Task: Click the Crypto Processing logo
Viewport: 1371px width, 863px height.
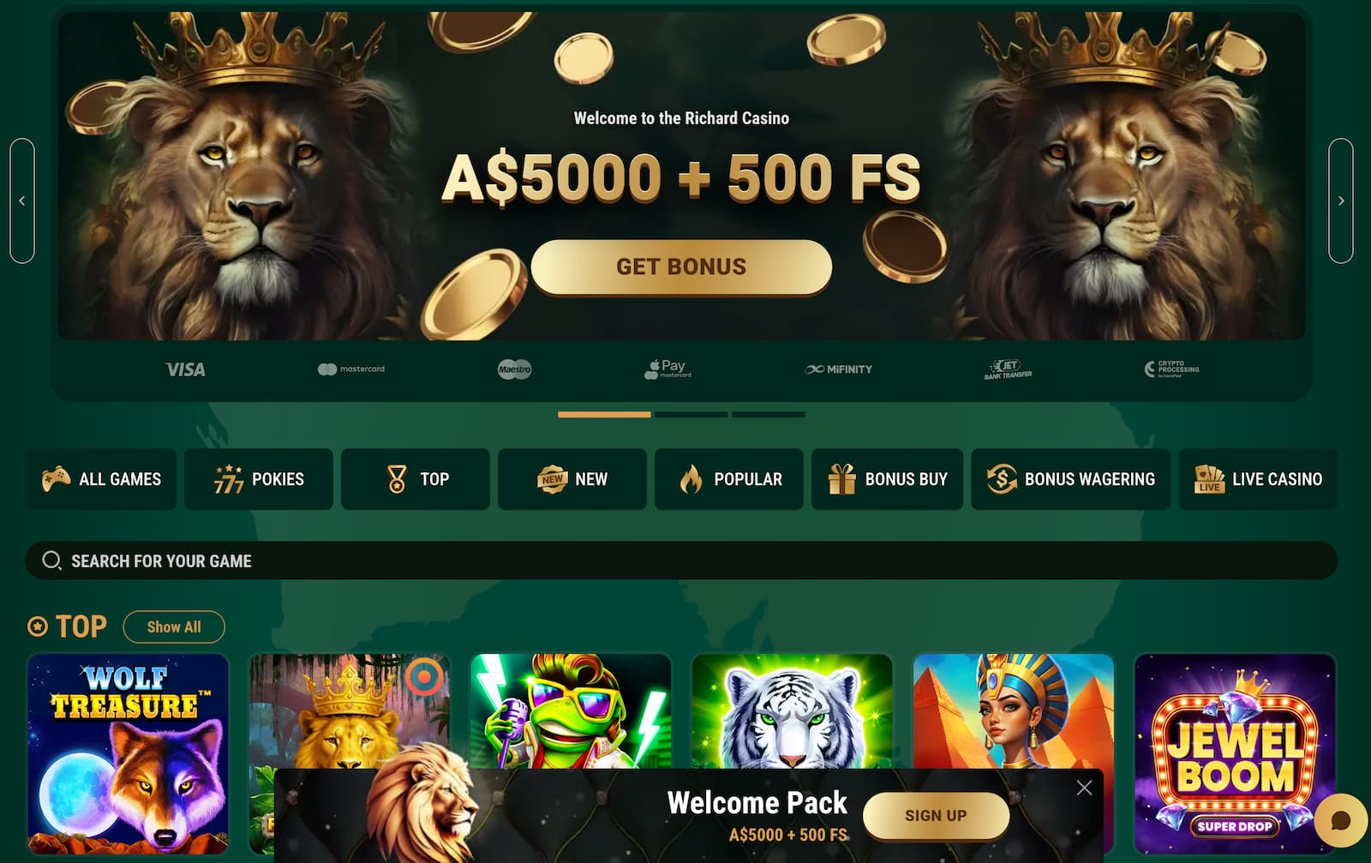Action: point(1171,369)
